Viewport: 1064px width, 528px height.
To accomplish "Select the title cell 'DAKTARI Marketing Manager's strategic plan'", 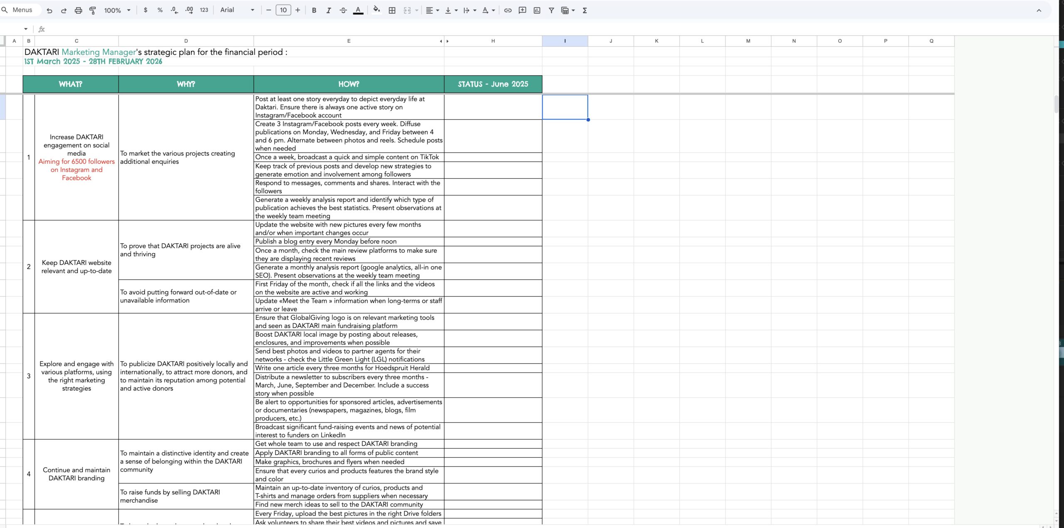I will tap(156, 52).
